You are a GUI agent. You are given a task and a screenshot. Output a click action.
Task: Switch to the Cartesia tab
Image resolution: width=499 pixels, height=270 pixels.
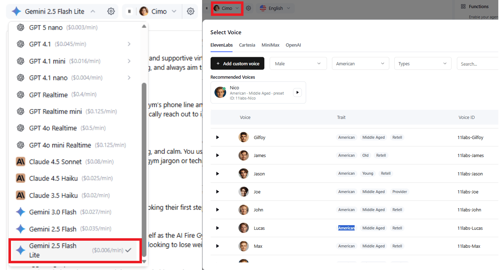(x=247, y=45)
